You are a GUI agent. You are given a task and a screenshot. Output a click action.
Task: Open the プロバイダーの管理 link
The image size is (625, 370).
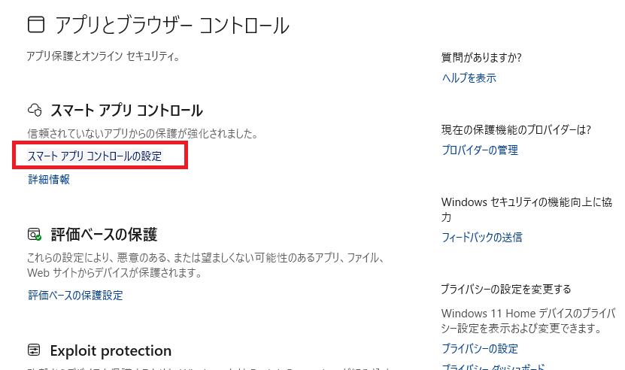pos(479,150)
